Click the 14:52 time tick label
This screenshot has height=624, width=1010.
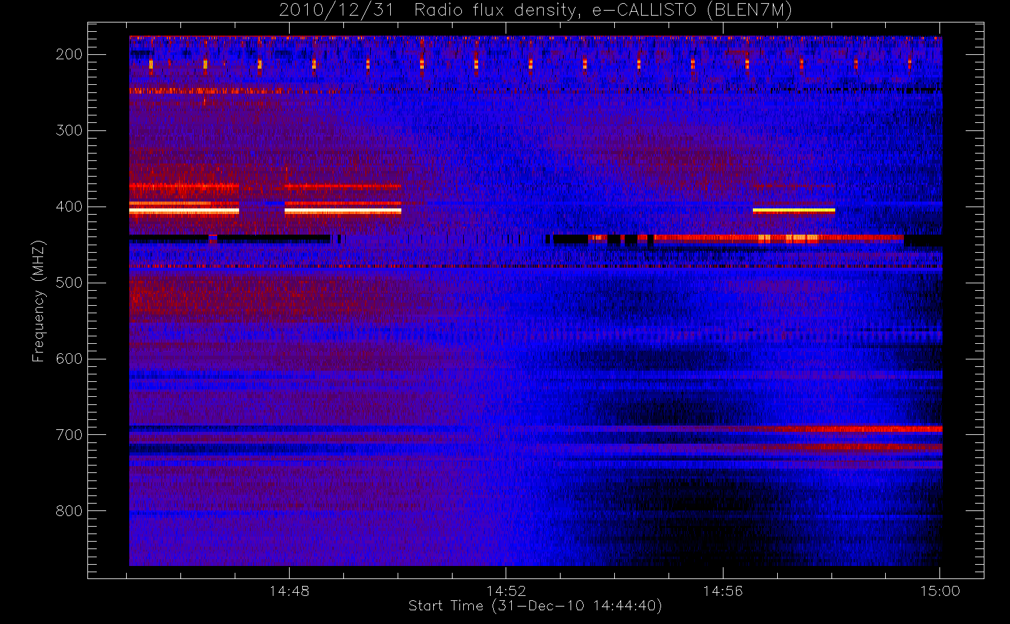coord(506,591)
